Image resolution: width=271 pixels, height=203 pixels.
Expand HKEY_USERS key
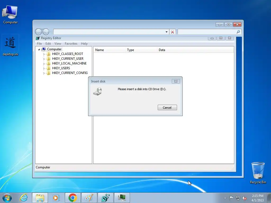click(44, 68)
